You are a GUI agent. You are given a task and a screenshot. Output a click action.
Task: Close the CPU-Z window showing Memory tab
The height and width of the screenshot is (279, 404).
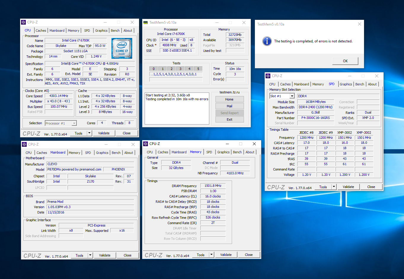pyautogui.click(x=254, y=144)
